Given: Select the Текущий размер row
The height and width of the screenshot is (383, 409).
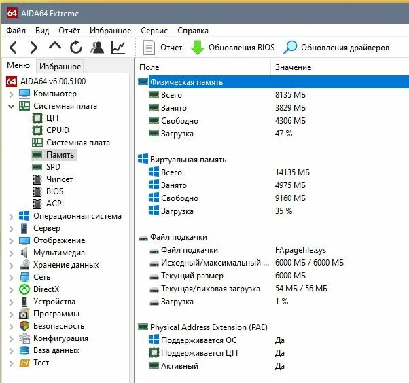Looking at the screenshot, I should (x=273, y=276).
